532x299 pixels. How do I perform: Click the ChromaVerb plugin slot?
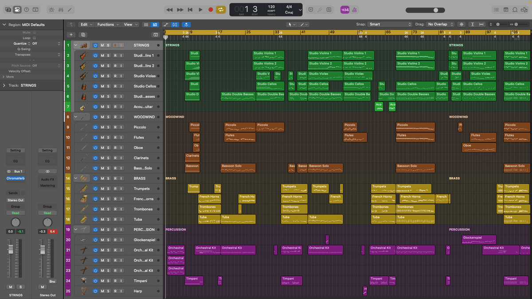tap(16, 179)
